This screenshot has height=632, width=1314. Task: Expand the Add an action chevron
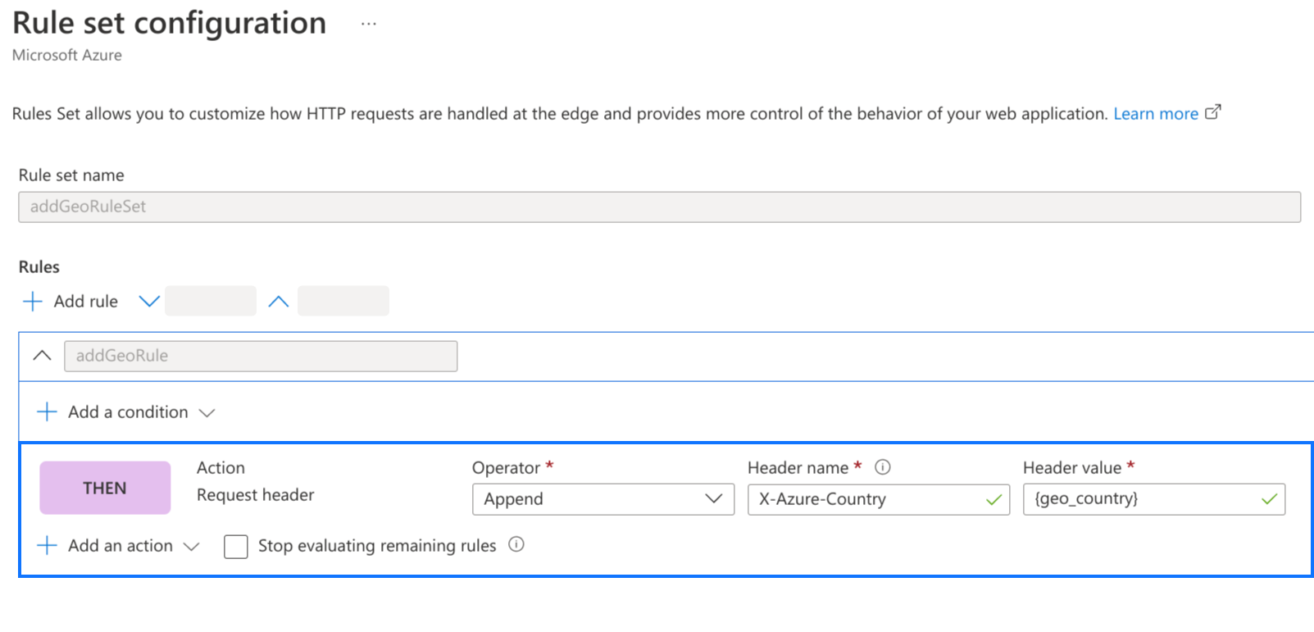(192, 547)
